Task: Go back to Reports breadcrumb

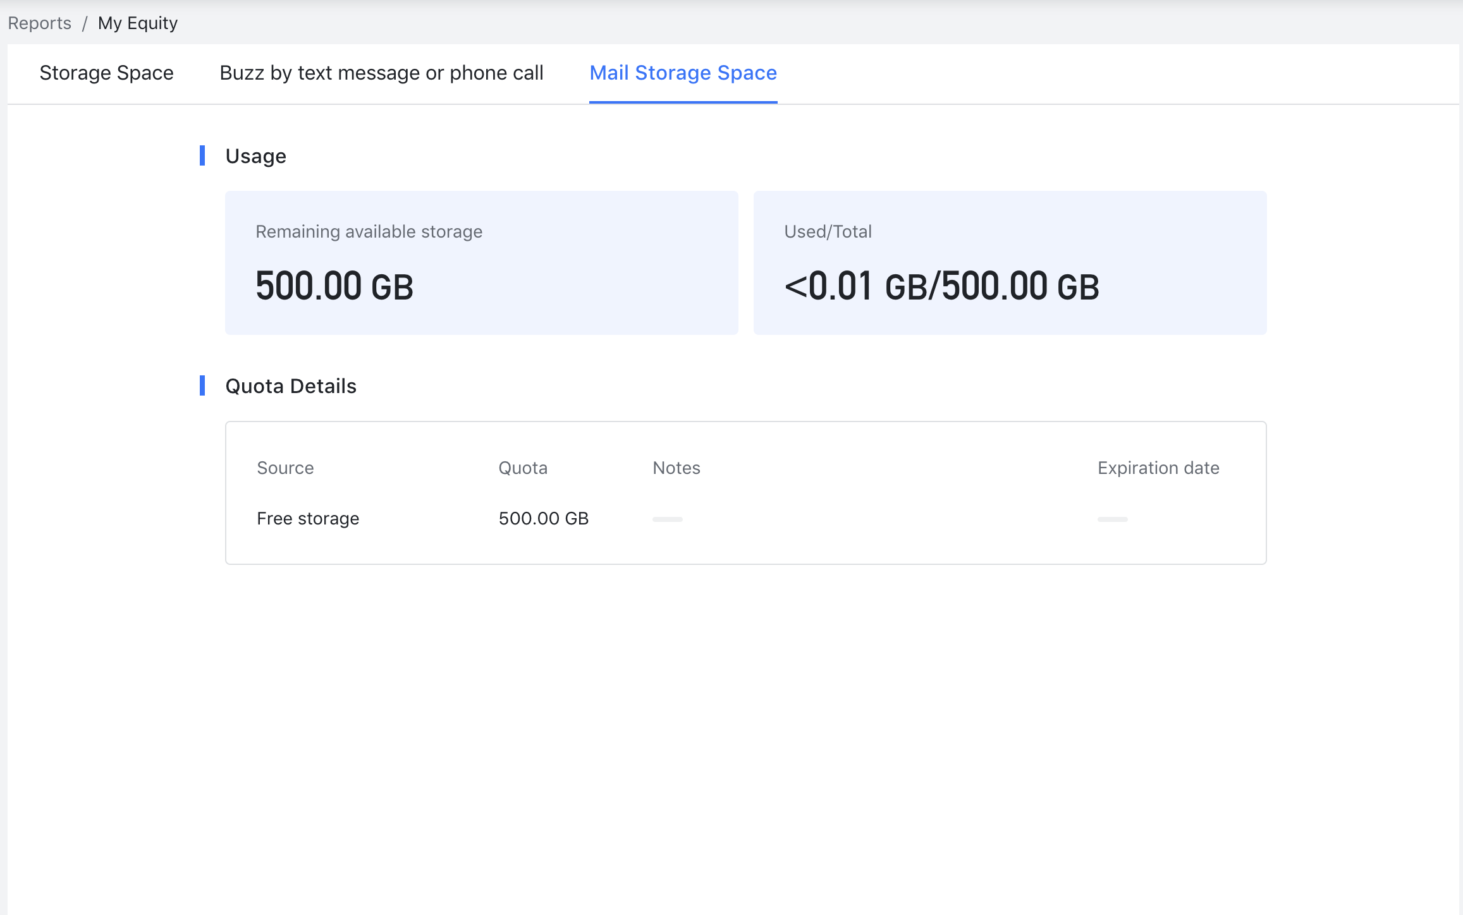Action: (x=39, y=23)
